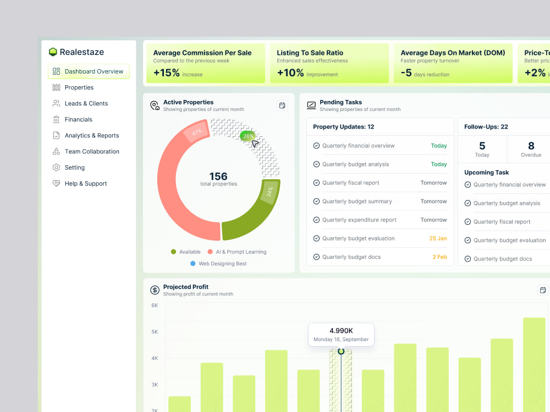Image resolution: width=550 pixels, height=412 pixels.
Task: Check off Quarterly budget analysis in Property Updates
Action: tap(316, 164)
